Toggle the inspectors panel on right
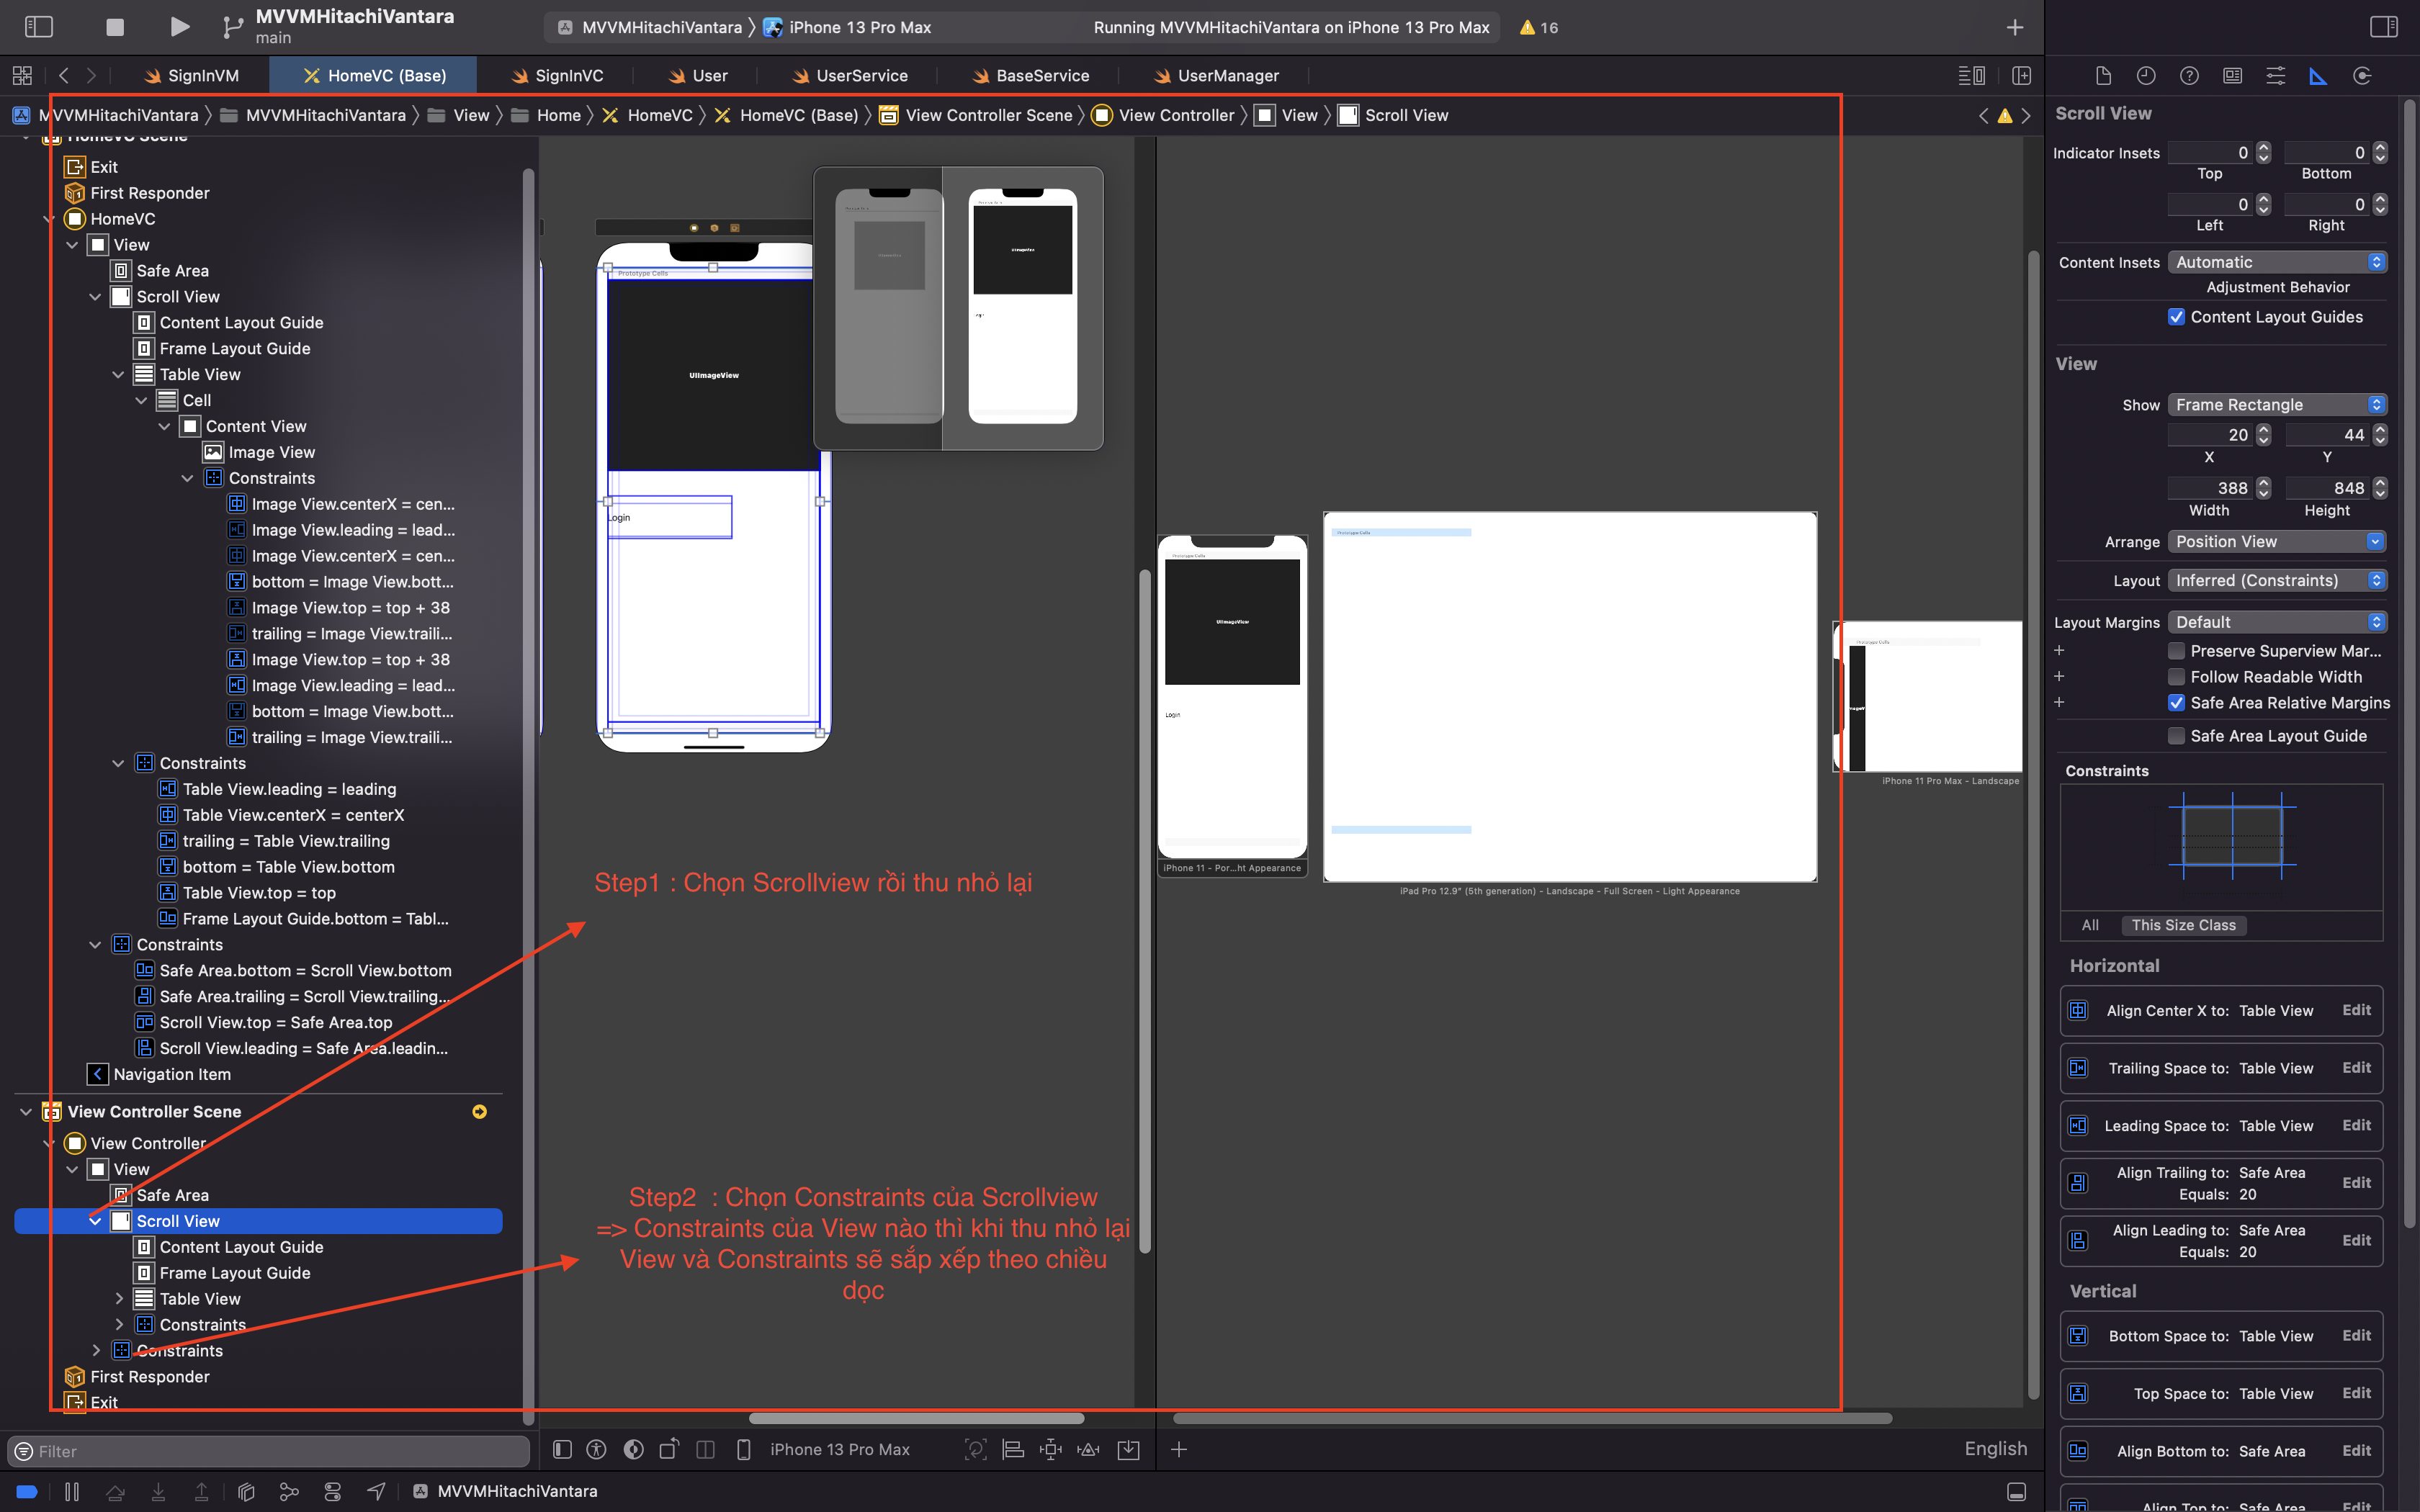 tap(2384, 27)
